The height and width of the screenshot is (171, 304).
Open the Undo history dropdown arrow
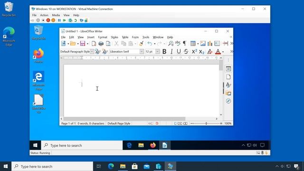click(154, 44)
